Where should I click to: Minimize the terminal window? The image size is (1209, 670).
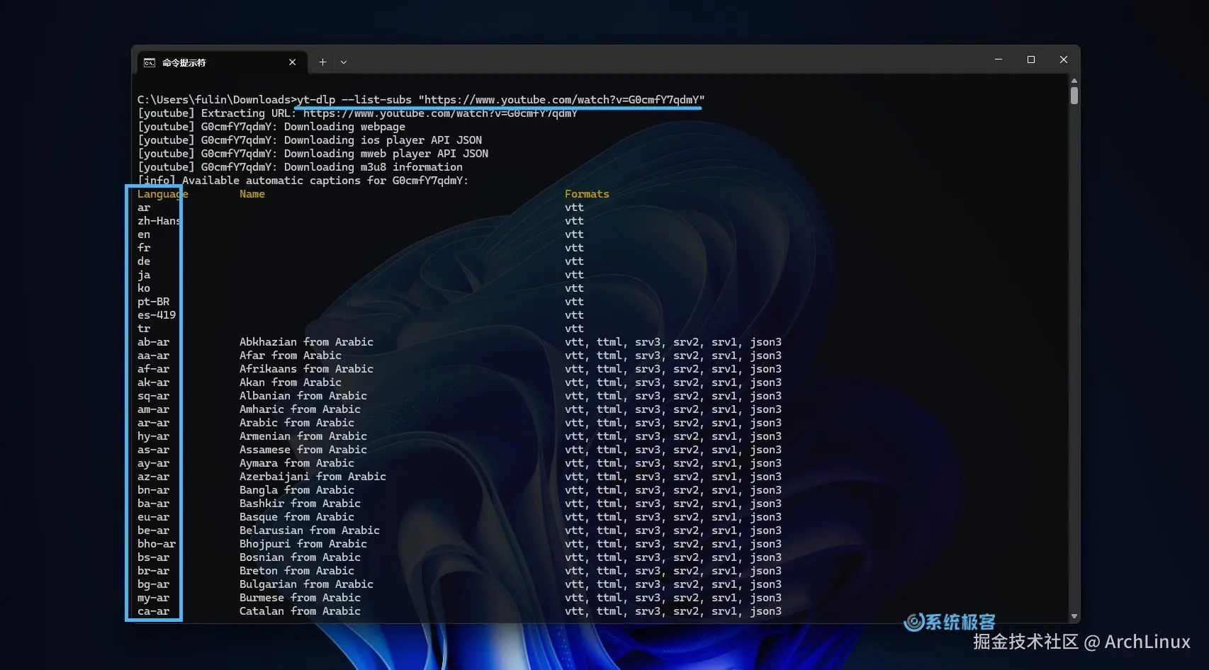coord(999,59)
